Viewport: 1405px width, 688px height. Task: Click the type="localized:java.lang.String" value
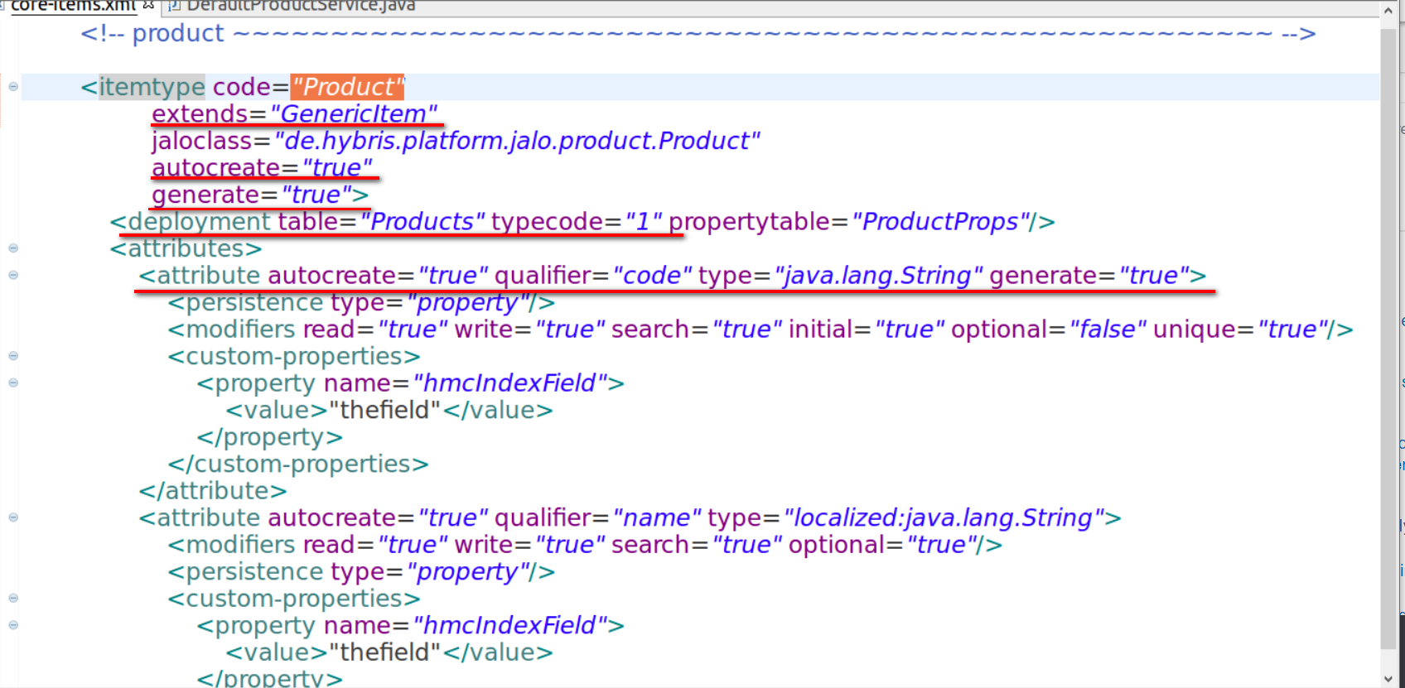(x=944, y=518)
